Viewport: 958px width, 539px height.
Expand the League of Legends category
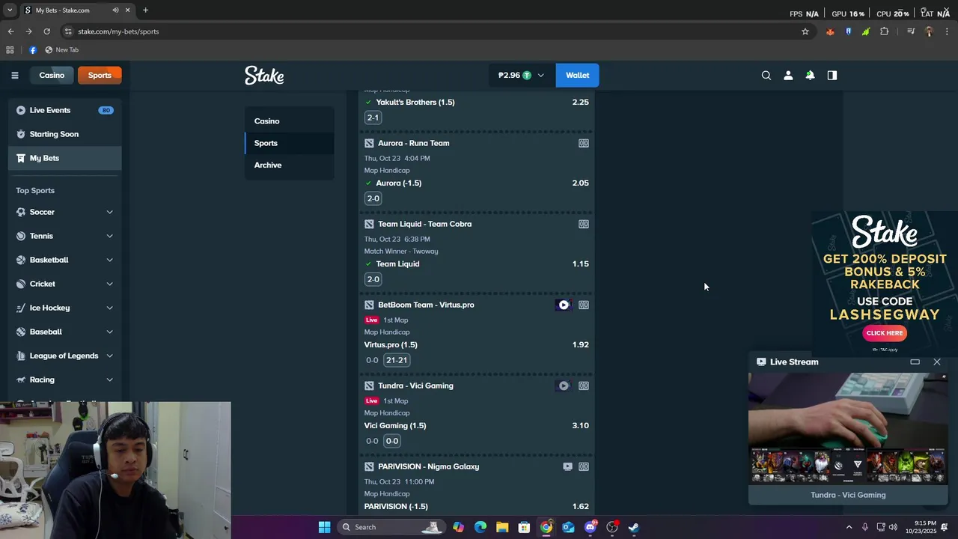pos(109,356)
